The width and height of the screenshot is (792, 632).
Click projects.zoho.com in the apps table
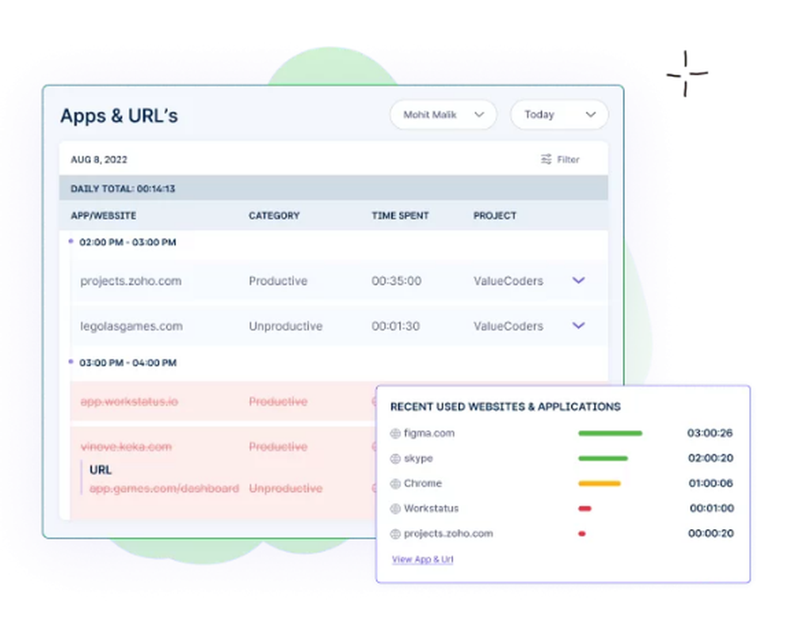tap(131, 281)
